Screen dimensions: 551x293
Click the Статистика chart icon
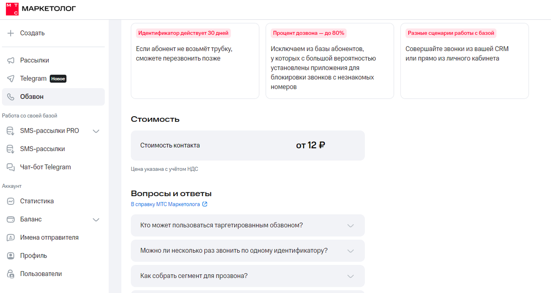point(11,201)
